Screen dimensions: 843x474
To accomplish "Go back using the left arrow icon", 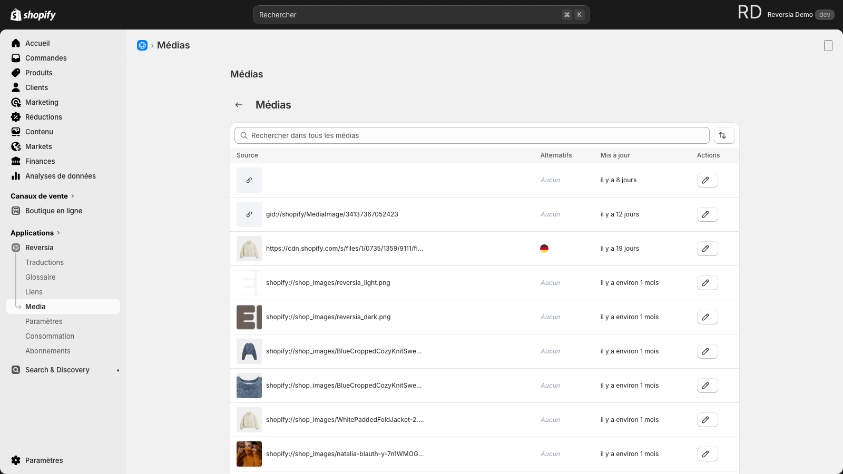I will pos(239,105).
